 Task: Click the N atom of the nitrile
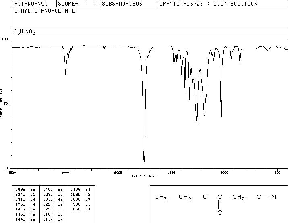pyautogui.click(x=273, y=197)
